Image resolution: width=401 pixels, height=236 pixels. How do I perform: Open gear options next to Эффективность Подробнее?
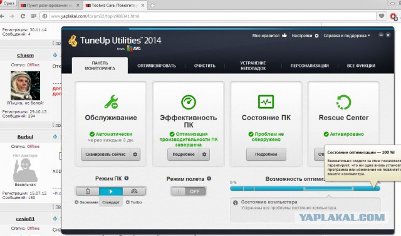click(204, 154)
